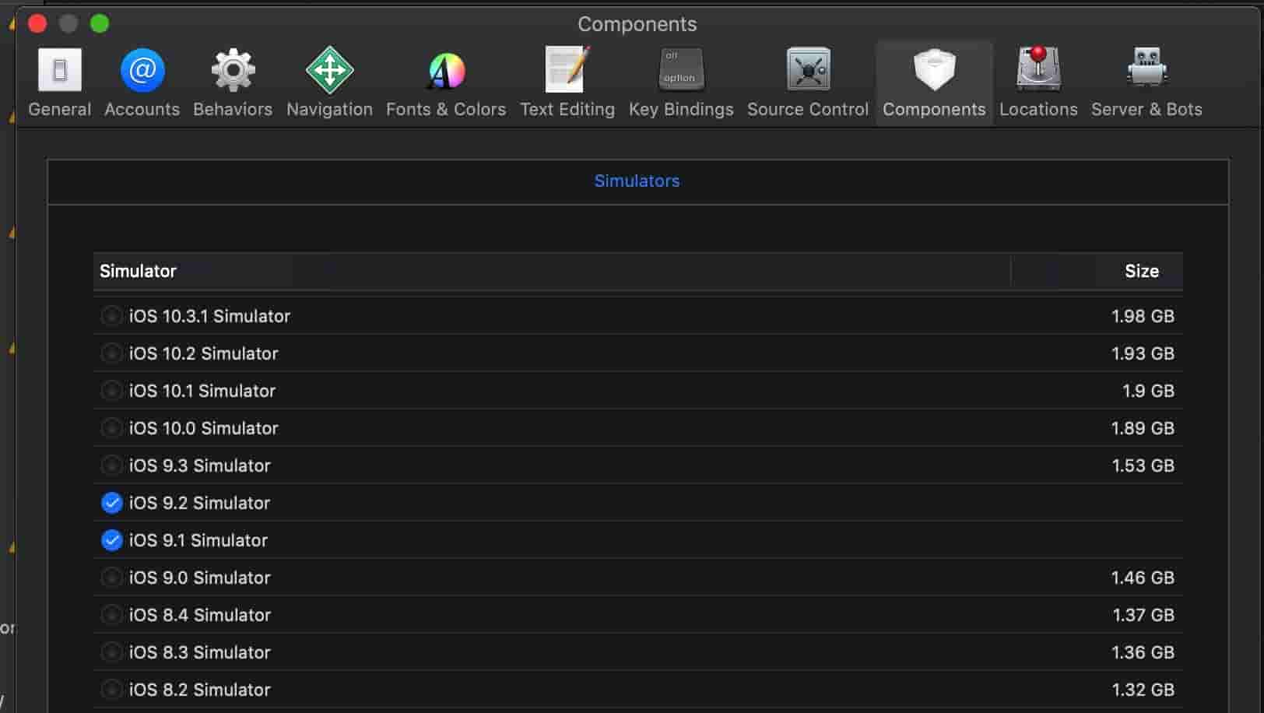Select the iOS 10.1 Simulator row text

(202, 391)
